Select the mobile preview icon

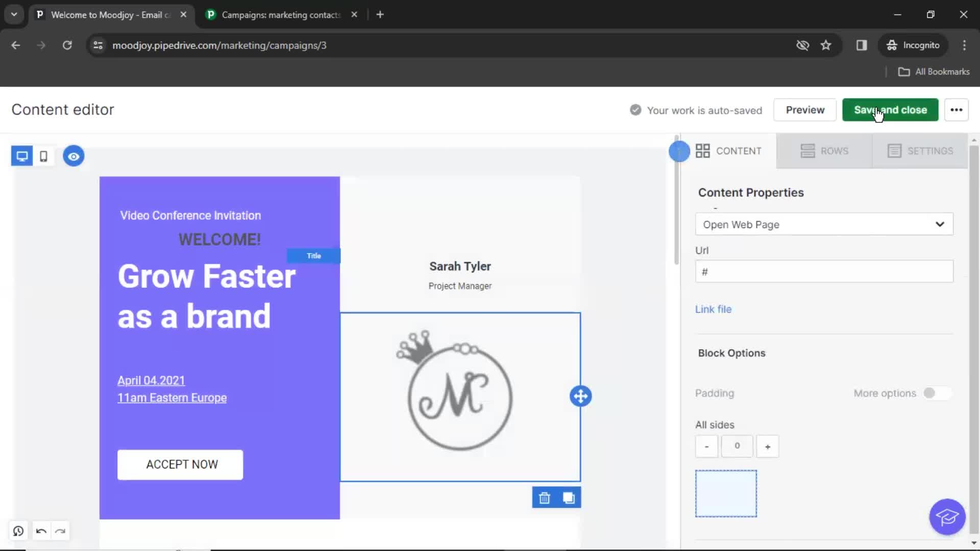[44, 156]
